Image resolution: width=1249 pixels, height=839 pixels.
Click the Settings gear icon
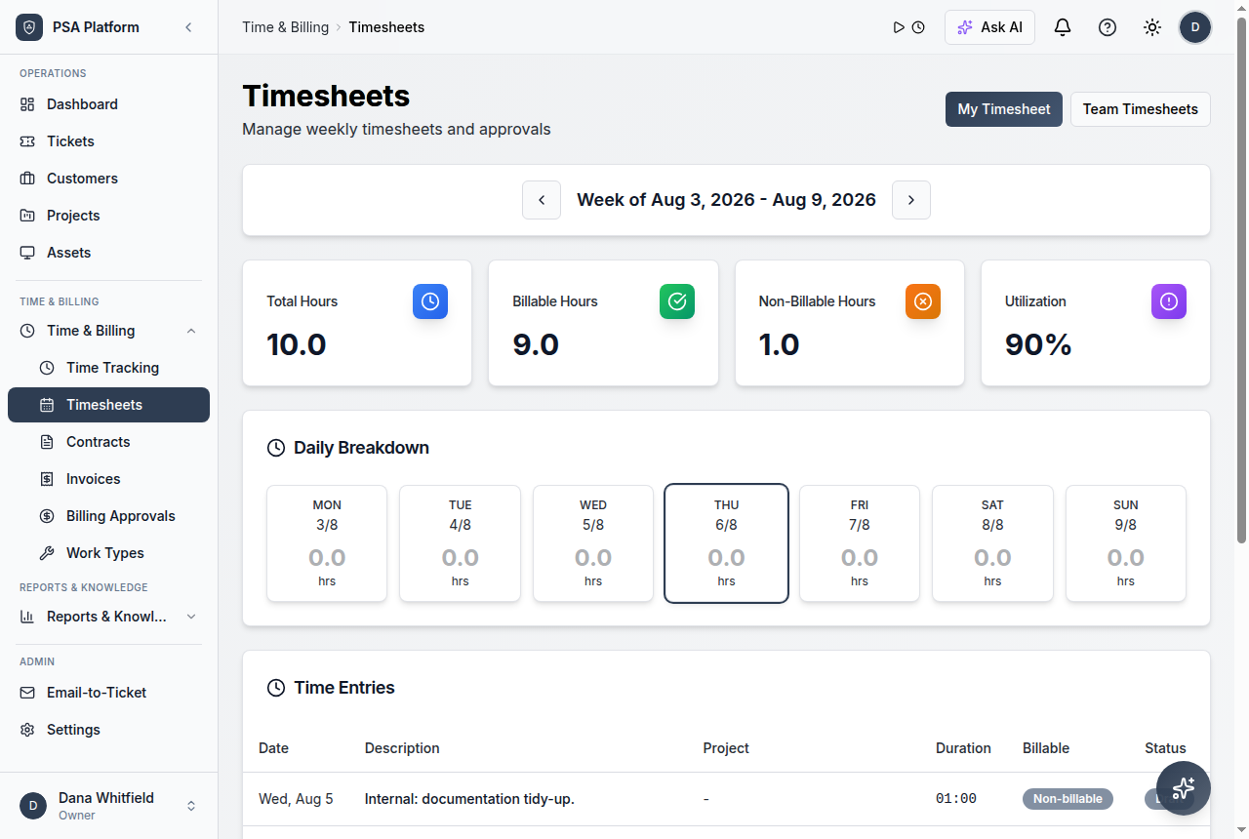pyautogui.click(x=27, y=730)
